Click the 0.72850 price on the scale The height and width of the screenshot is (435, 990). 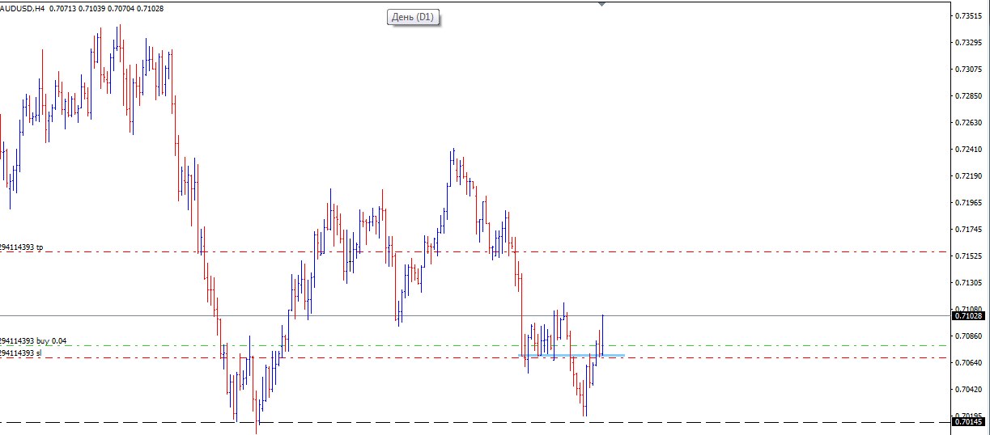tap(968, 96)
